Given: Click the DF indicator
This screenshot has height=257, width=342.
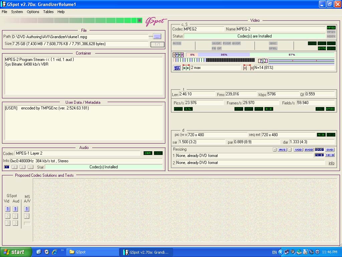Looking at the screenshot, I should [x=219, y=48].
